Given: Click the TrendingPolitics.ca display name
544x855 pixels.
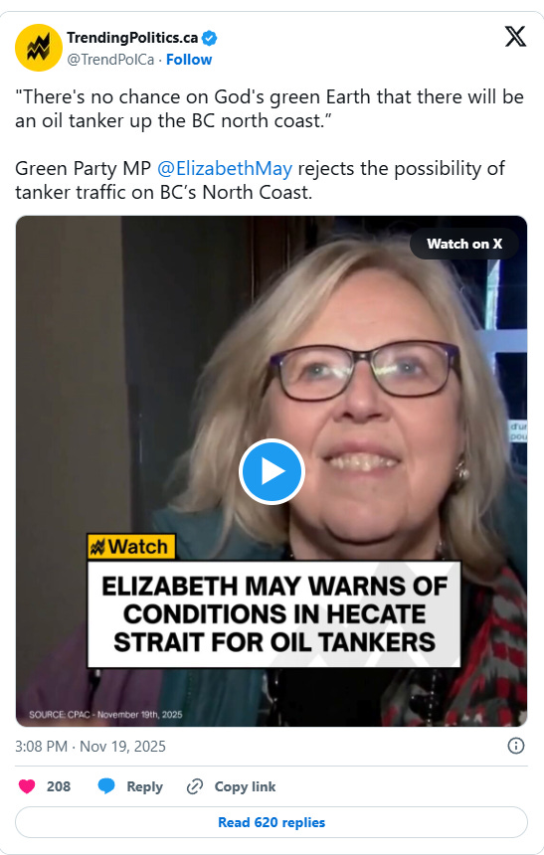Looking at the screenshot, I should (132, 38).
